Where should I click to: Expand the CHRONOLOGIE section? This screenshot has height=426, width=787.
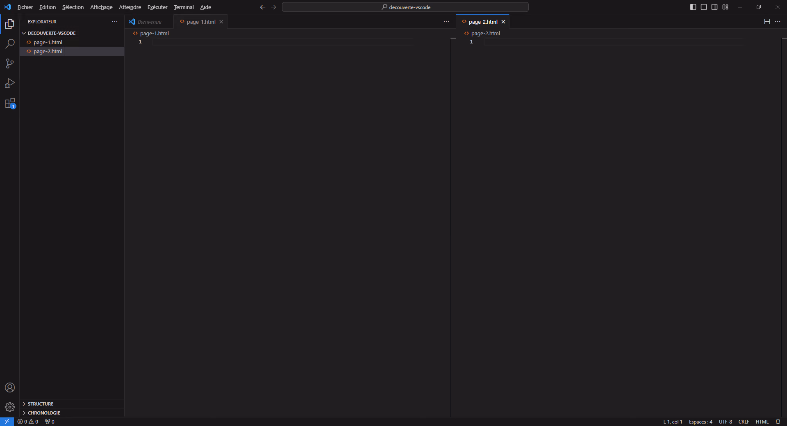[x=72, y=413]
